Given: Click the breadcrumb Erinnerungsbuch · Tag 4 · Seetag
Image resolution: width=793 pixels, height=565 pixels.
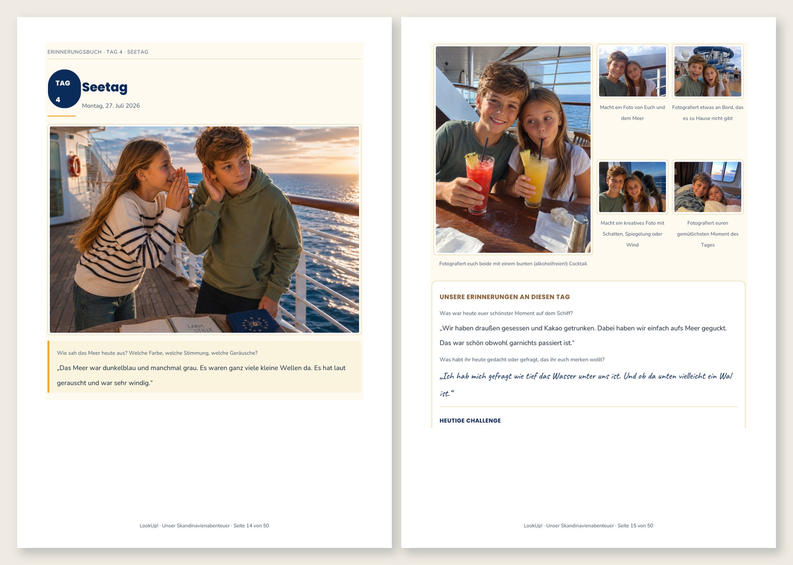Looking at the screenshot, I should [x=98, y=52].
